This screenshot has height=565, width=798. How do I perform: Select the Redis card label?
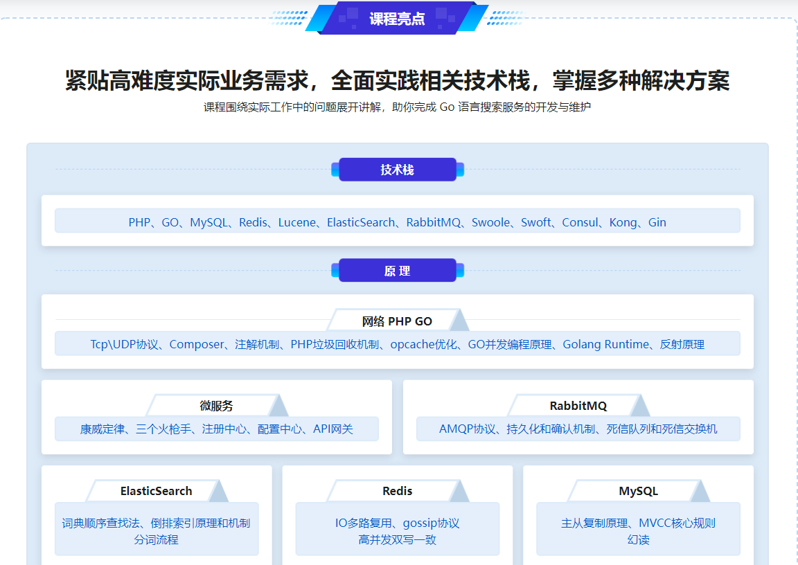[x=397, y=491]
